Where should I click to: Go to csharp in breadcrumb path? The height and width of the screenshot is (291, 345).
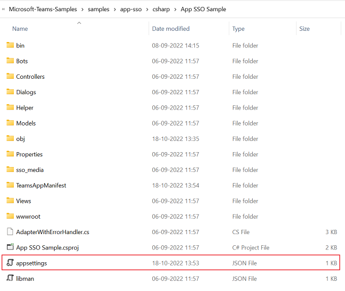[x=161, y=9]
